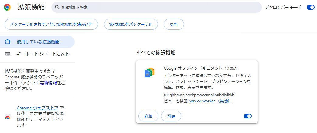This screenshot has width=317, height=133.
Task: Open 詳細 for Google オフライン ドキュメント
Action: pos(148,116)
